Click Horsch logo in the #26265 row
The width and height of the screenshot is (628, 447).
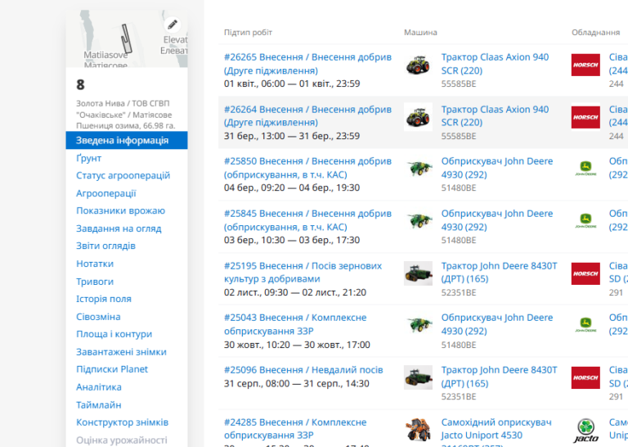[585, 65]
